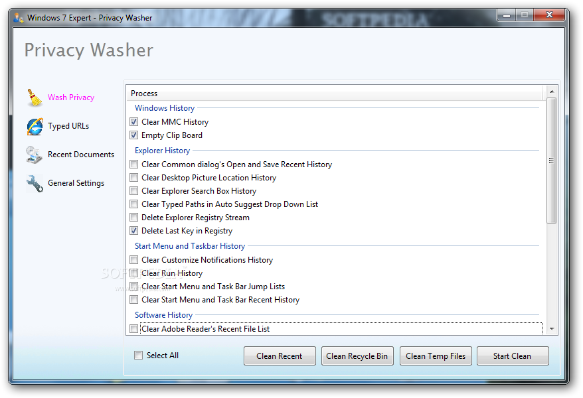Check Clear Typed Paths in Auto Suggest list

click(134, 204)
